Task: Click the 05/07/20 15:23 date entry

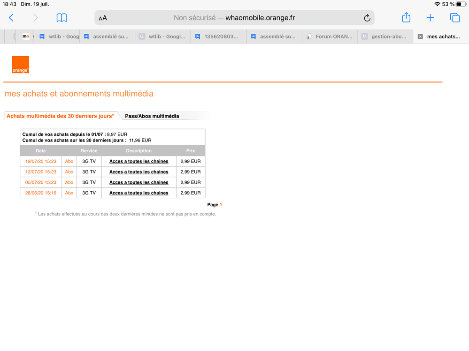Action: tap(41, 182)
